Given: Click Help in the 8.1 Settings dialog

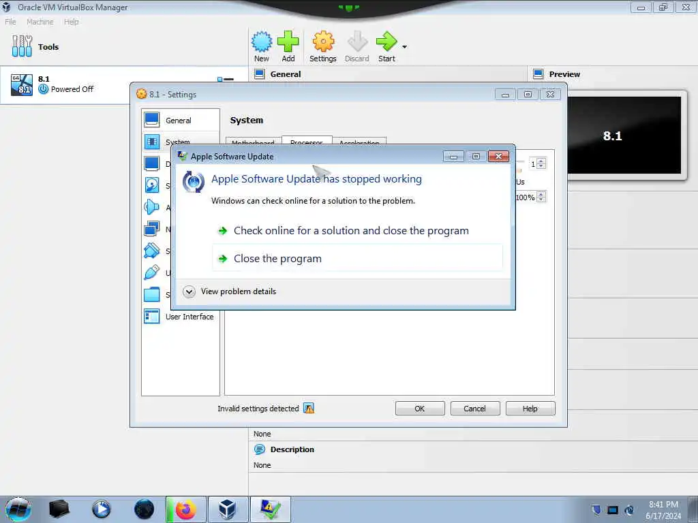Looking at the screenshot, I should point(530,409).
